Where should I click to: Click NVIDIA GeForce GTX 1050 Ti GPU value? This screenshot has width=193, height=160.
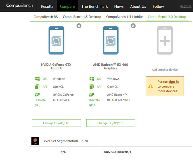tap(63, 97)
